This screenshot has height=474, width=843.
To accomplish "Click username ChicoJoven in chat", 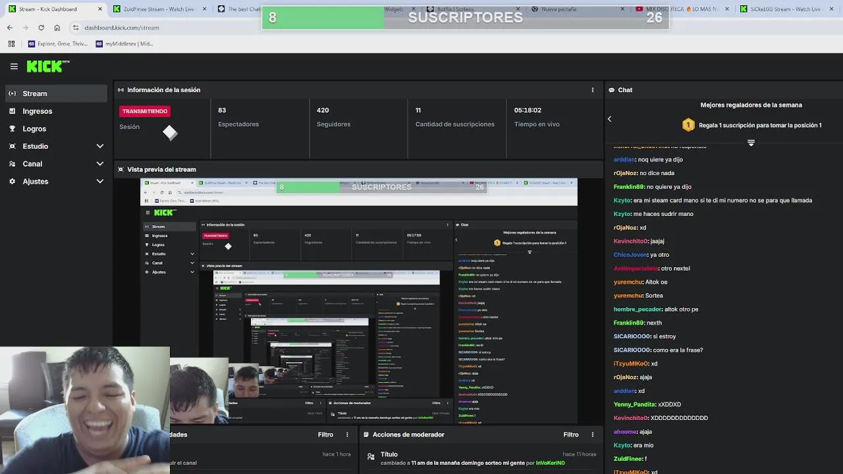I will [x=630, y=255].
